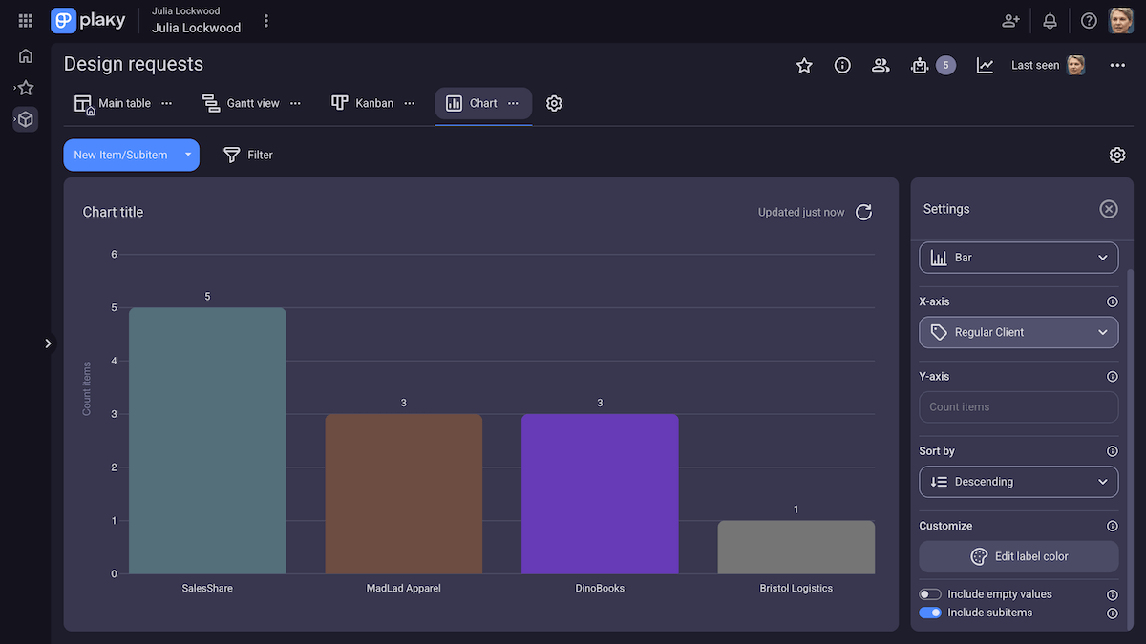
Task: Open board members icon
Action: point(881,66)
